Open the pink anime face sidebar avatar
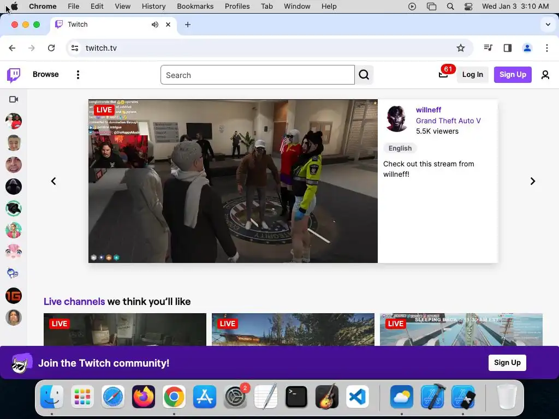 (x=14, y=252)
